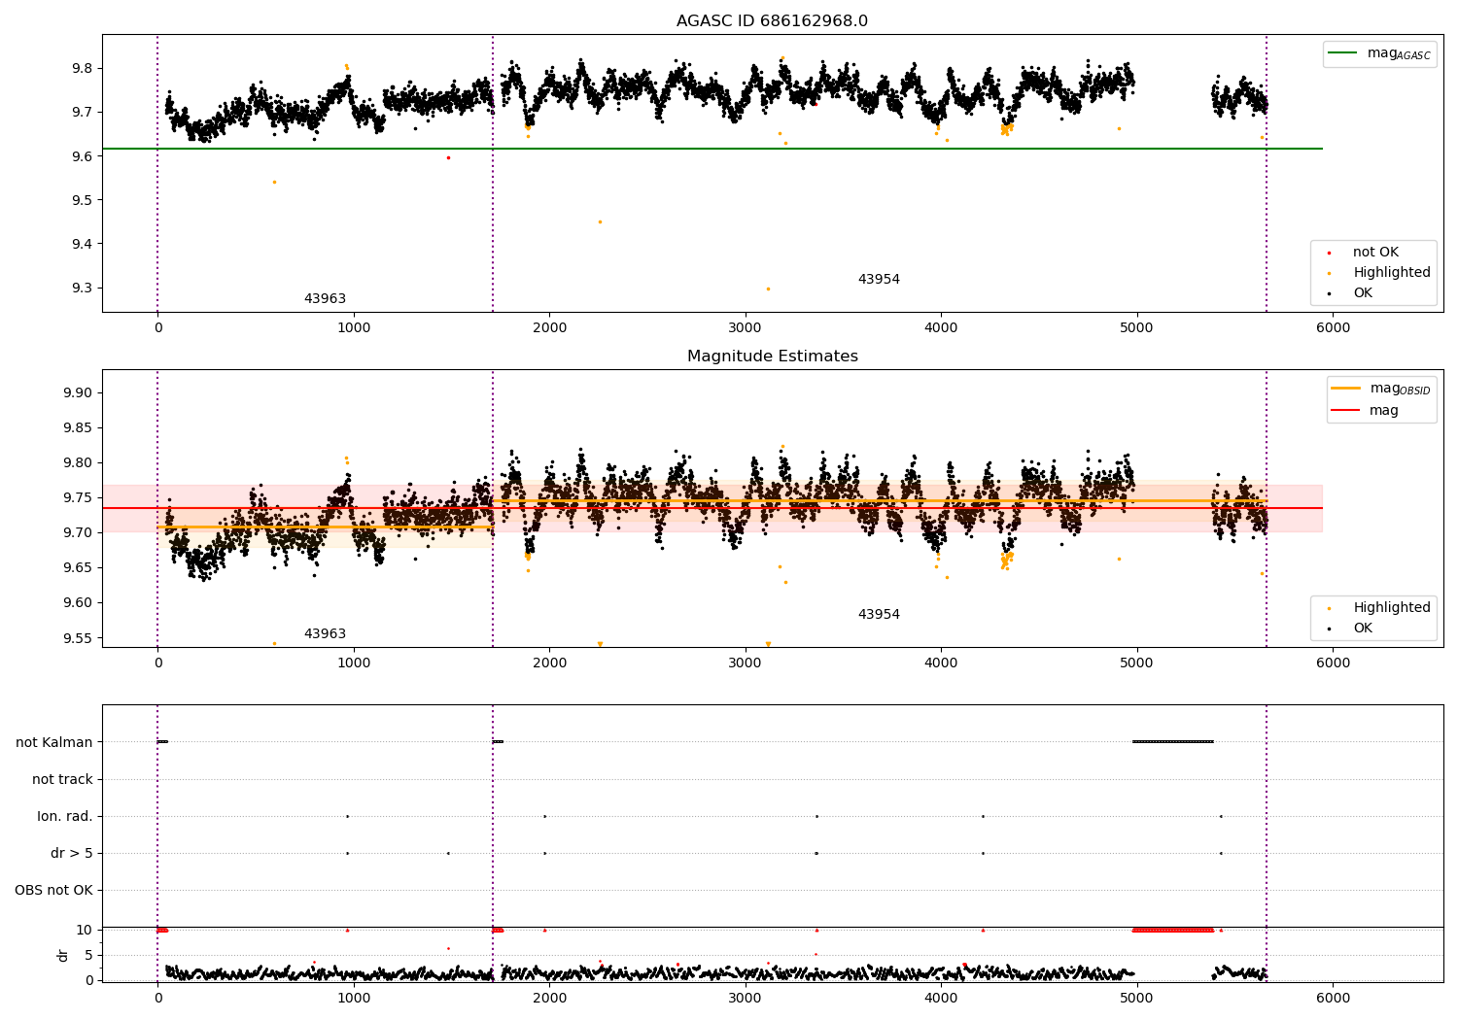Click the orange outlier point near 9.3 magnitude
Viewport: 1458px width, 1020px height.
(768, 289)
